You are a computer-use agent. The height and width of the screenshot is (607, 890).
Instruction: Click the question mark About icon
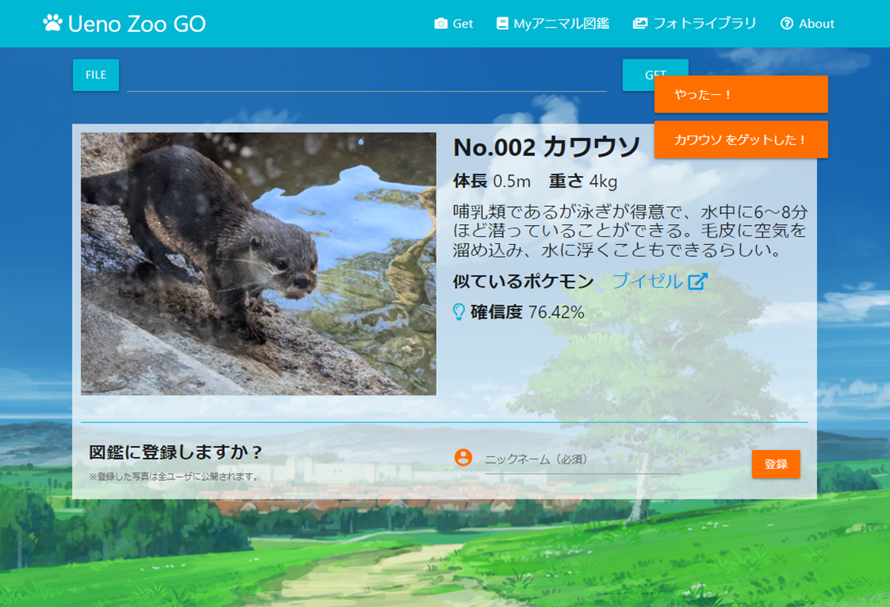point(787,23)
